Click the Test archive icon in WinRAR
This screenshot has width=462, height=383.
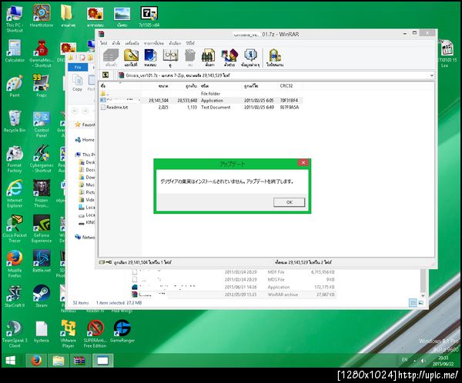coord(151,58)
